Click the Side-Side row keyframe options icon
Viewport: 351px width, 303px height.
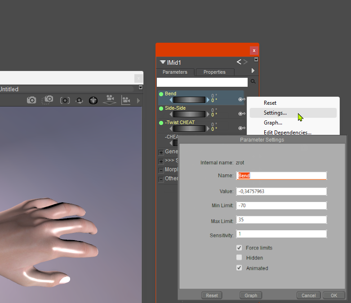[x=241, y=114]
